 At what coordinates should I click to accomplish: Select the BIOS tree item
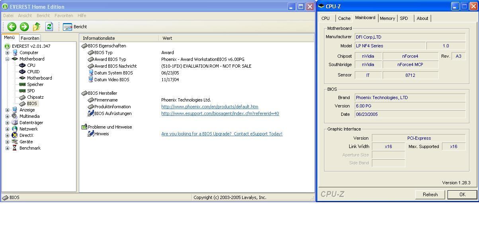32,103
